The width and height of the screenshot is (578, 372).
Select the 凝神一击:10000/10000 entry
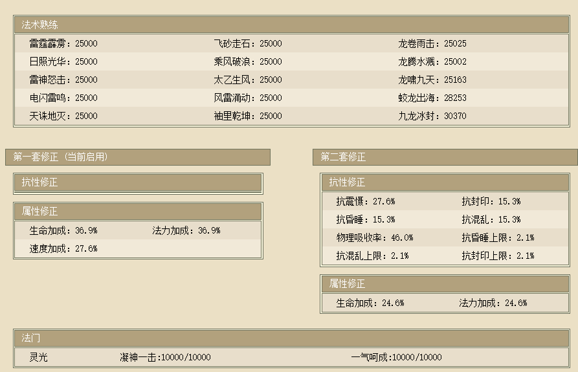165,357
